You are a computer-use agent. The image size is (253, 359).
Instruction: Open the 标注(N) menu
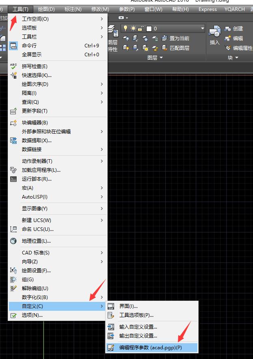click(73, 9)
